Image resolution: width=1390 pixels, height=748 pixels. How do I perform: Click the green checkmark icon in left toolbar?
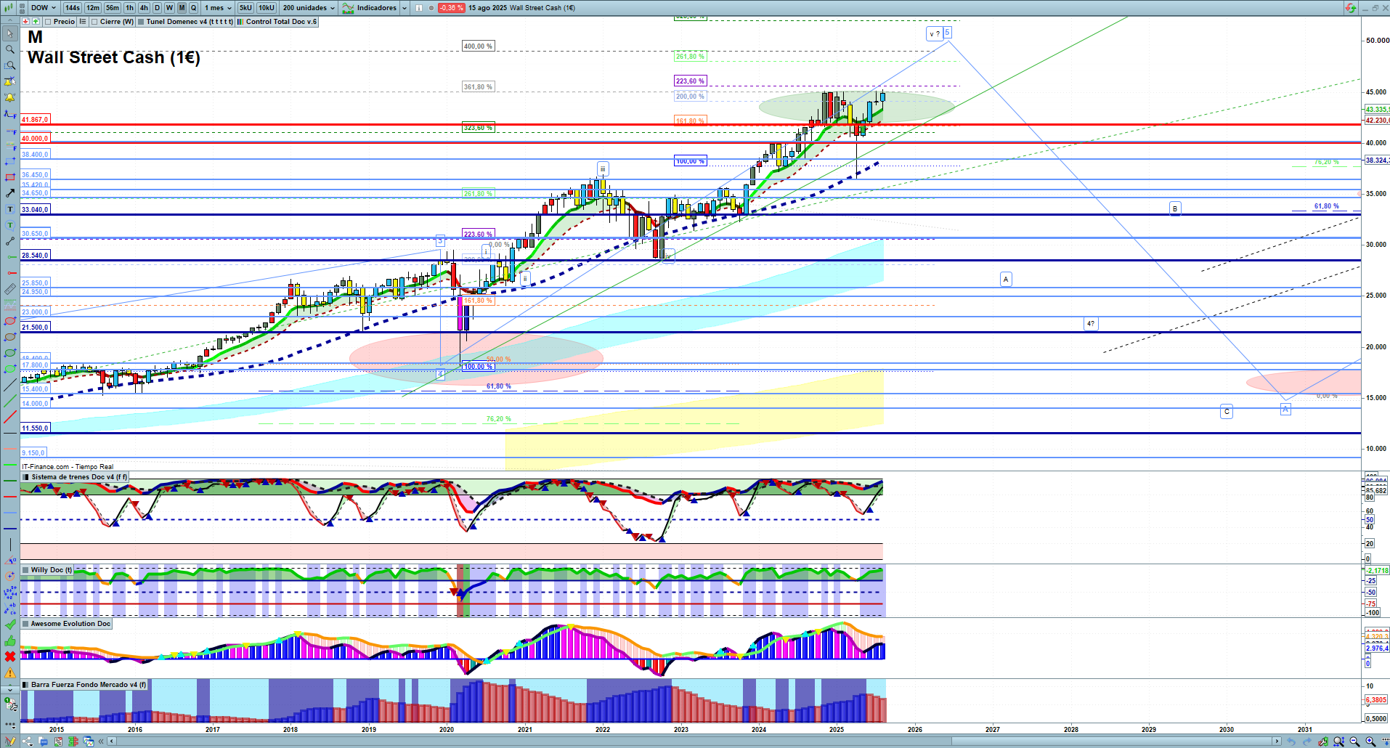point(10,625)
